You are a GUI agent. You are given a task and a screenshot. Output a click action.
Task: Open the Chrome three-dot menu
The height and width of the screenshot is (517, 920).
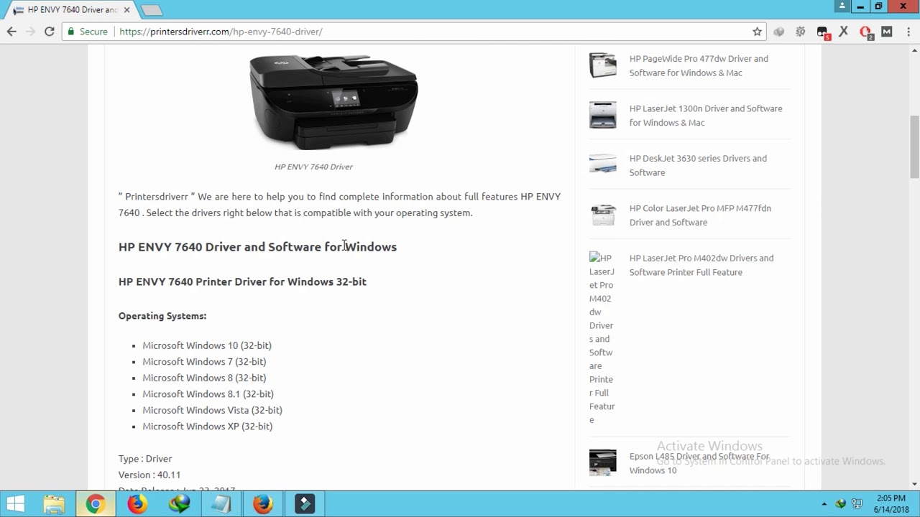[x=907, y=32]
